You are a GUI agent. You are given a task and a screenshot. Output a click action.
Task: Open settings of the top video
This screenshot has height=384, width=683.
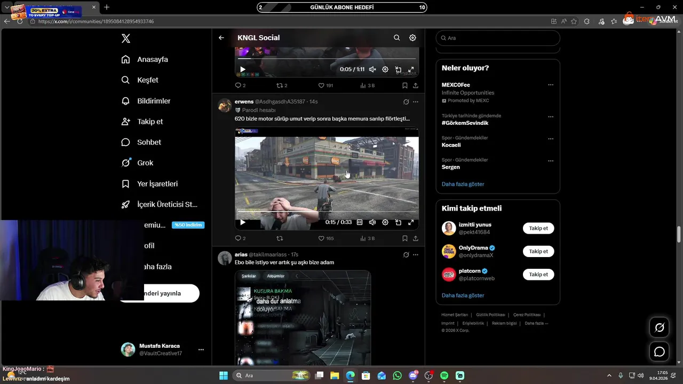point(385,69)
